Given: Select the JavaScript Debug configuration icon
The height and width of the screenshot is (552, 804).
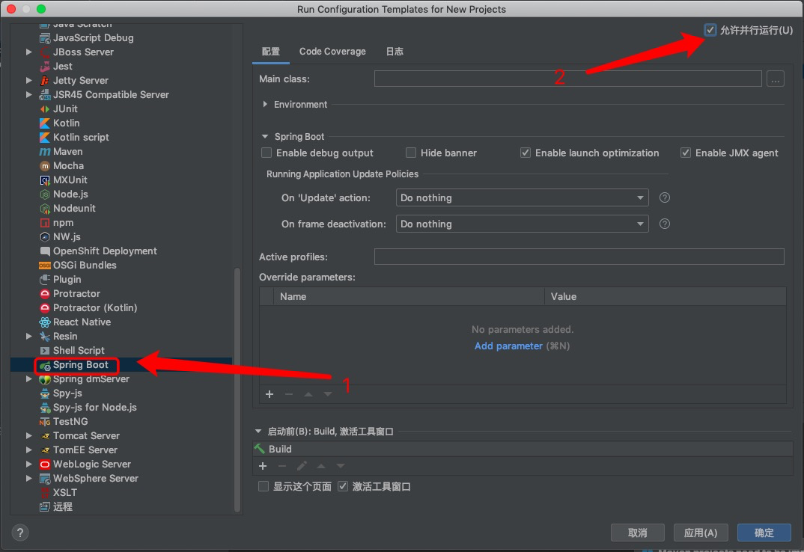Looking at the screenshot, I should point(45,38).
